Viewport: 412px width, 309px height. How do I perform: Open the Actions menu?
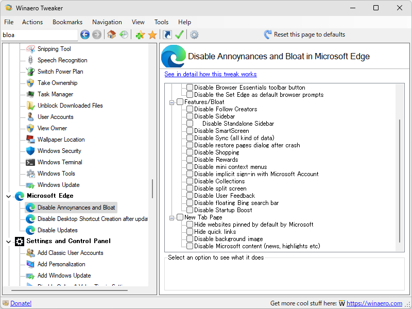pos(32,22)
